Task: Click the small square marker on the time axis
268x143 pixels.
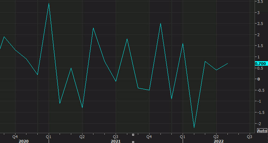Action: pos(133,135)
